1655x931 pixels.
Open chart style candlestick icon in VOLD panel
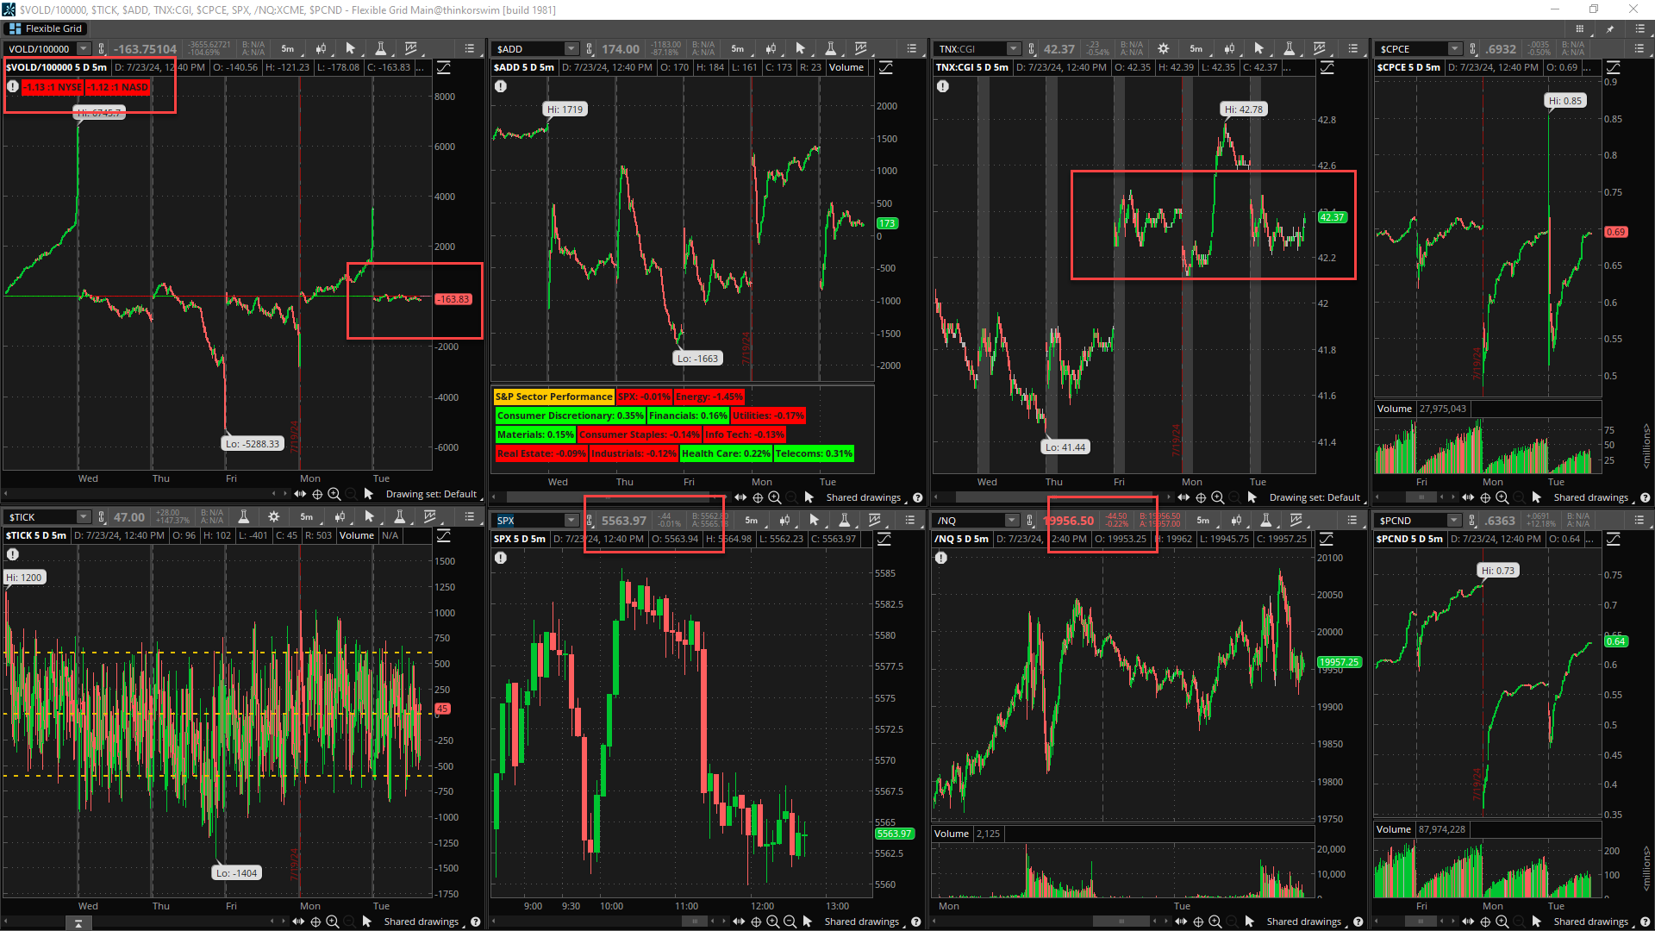321,49
